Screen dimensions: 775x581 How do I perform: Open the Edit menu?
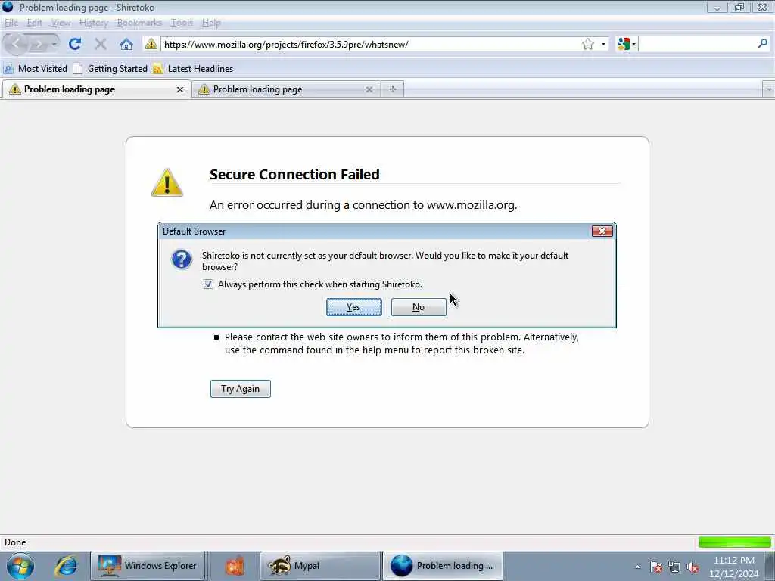34,23
